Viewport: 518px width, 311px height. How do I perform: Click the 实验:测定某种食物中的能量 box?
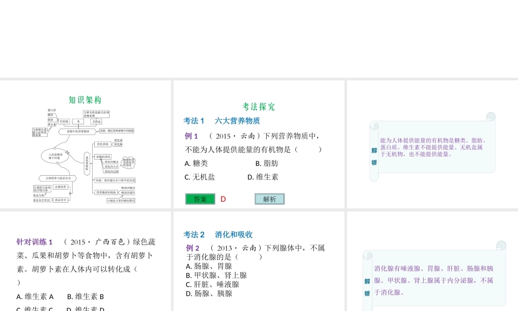117,131
